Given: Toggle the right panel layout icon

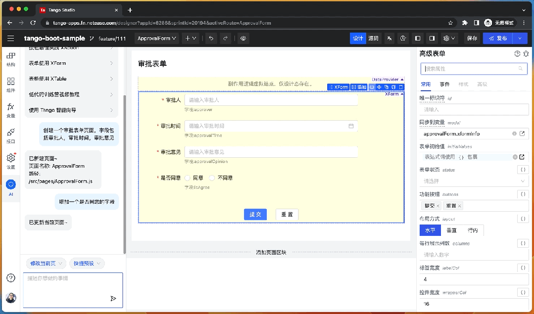Looking at the screenshot, I should point(432,39).
